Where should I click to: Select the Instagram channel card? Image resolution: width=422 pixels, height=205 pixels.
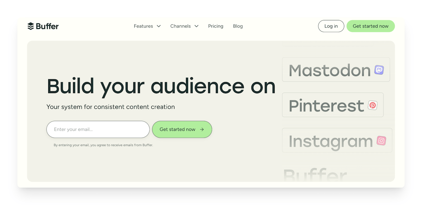tap(337, 140)
